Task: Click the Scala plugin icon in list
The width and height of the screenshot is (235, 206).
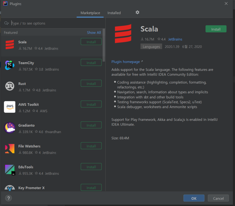Action: pyautogui.click(x=10, y=45)
